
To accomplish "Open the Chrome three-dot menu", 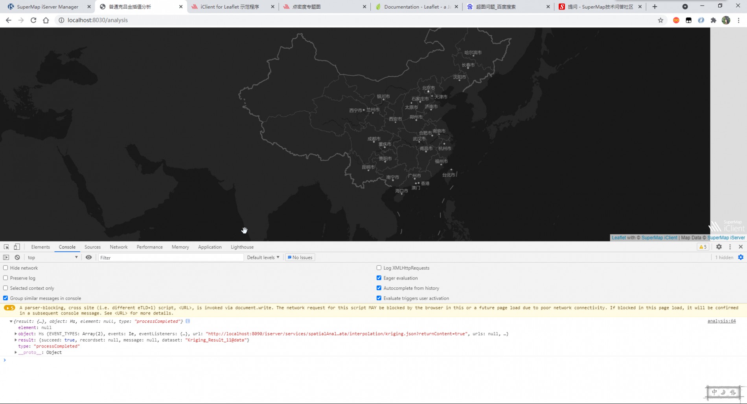I will point(739,20).
